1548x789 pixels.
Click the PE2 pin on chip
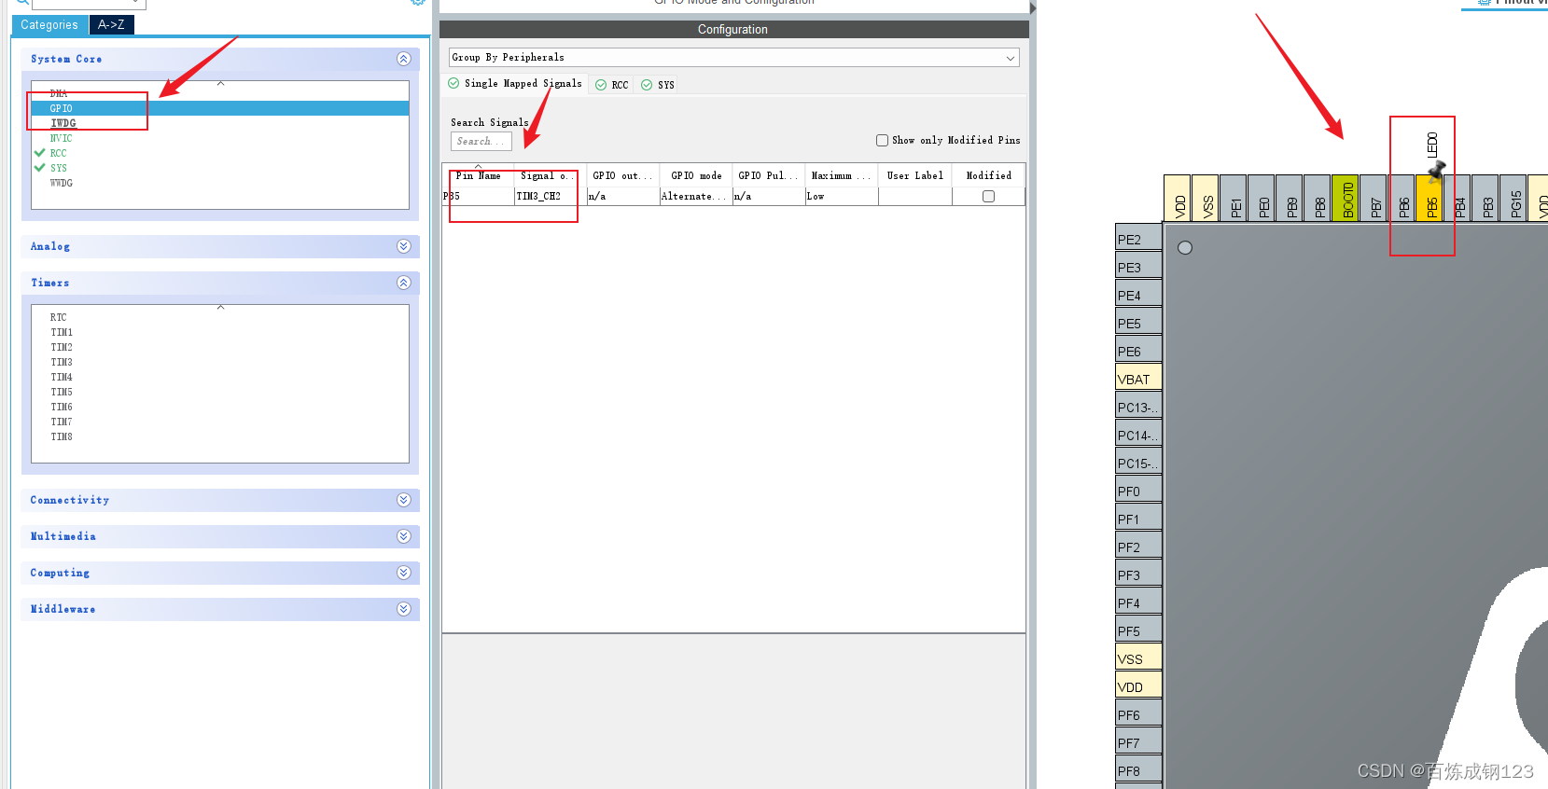pos(1138,238)
